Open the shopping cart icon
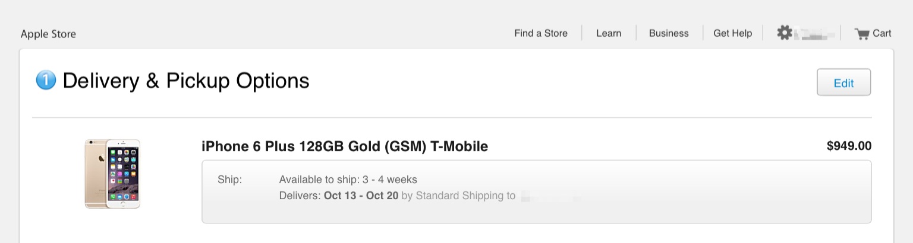The width and height of the screenshot is (913, 243). pos(861,34)
